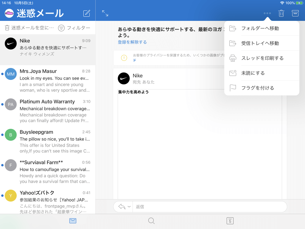
Task: Click the inbox-move icon beside 受信トレイへ移動
Action: (233, 43)
